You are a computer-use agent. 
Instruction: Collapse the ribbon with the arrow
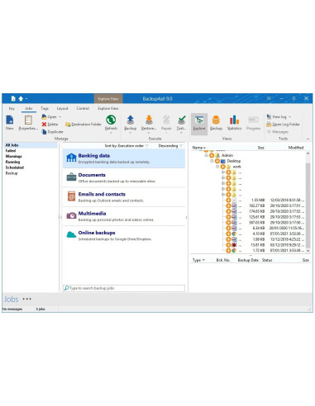pos(308,139)
